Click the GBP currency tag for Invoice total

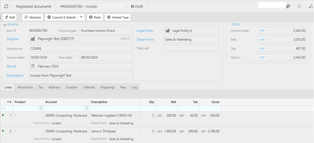pos(263,31)
